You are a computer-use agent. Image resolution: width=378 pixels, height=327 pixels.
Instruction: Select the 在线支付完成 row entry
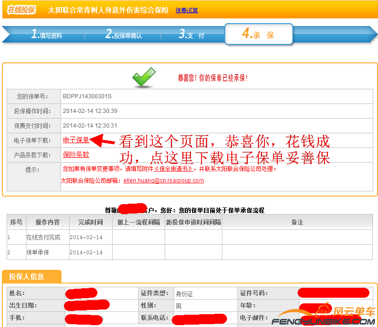click(43, 237)
